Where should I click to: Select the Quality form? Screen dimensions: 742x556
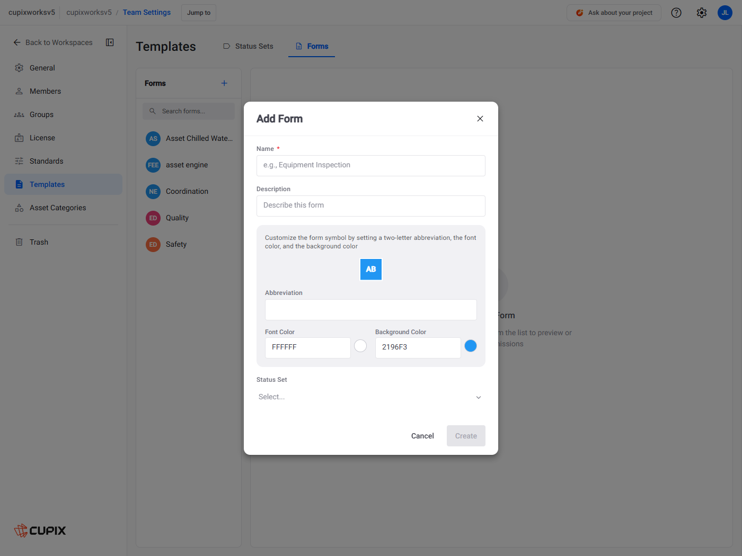[189, 218]
